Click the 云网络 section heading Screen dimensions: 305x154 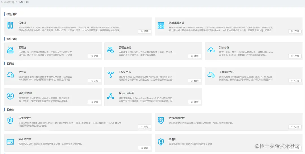pyautogui.click(x=10, y=63)
